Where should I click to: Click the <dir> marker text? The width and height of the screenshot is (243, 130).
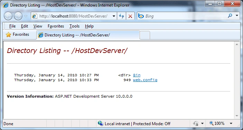pos(124,75)
